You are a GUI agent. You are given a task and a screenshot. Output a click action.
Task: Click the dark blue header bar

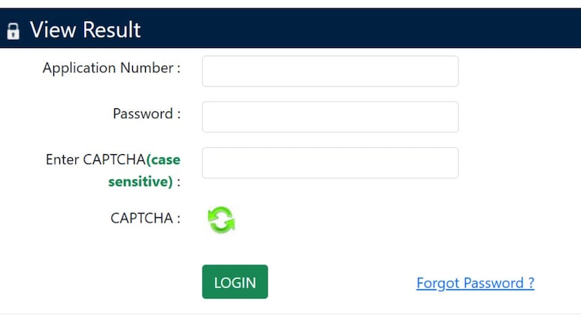pyautogui.click(x=361, y=29)
